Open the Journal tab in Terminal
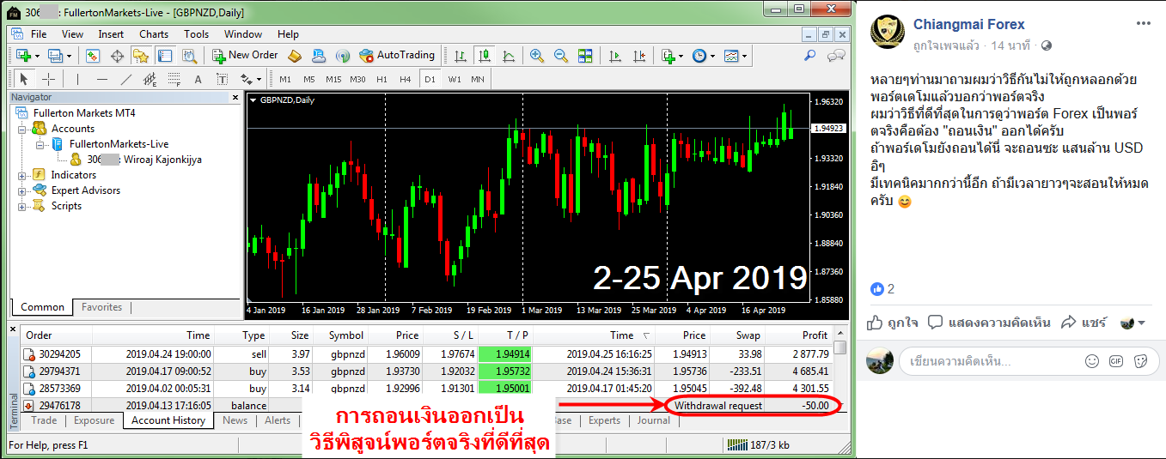This screenshot has width=1166, height=459. point(654,420)
